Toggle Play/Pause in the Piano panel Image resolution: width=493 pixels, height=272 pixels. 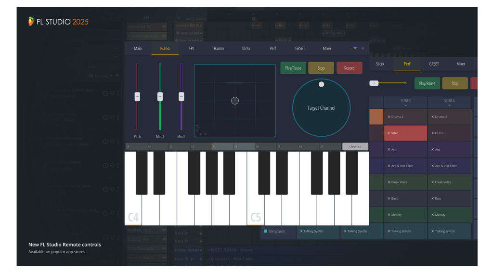(293, 68)
